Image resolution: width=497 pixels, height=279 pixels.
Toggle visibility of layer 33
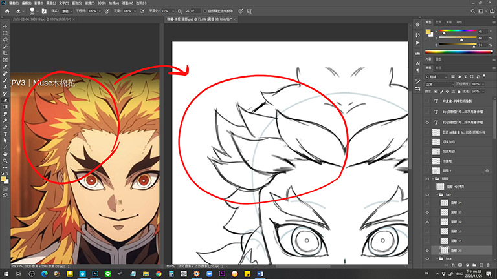pyautogui.click(x=427, y=212)
